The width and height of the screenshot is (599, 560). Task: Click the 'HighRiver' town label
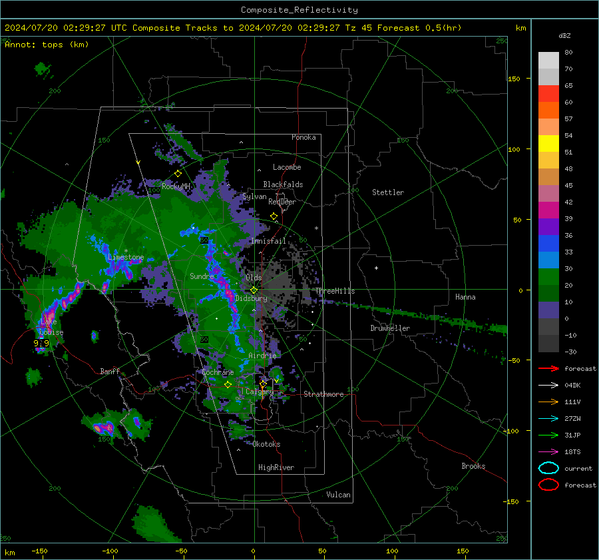tap(276, 467)
